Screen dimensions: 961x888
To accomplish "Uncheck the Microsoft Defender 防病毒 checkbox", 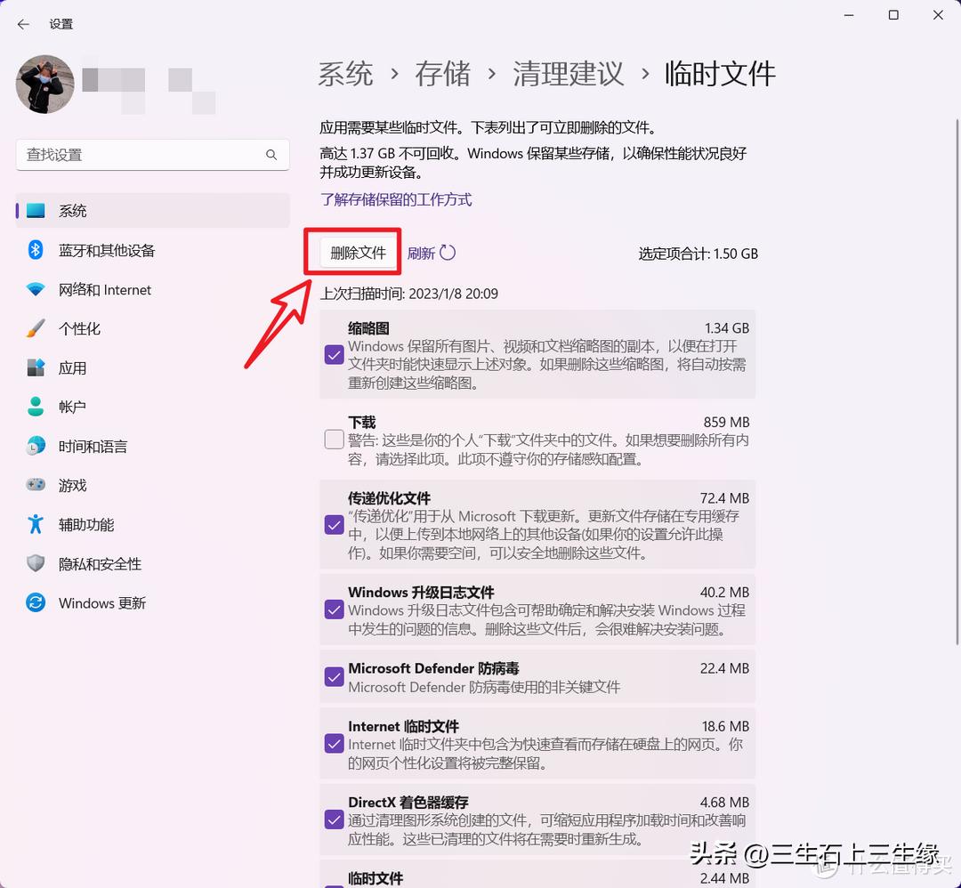I will [334, 676].
